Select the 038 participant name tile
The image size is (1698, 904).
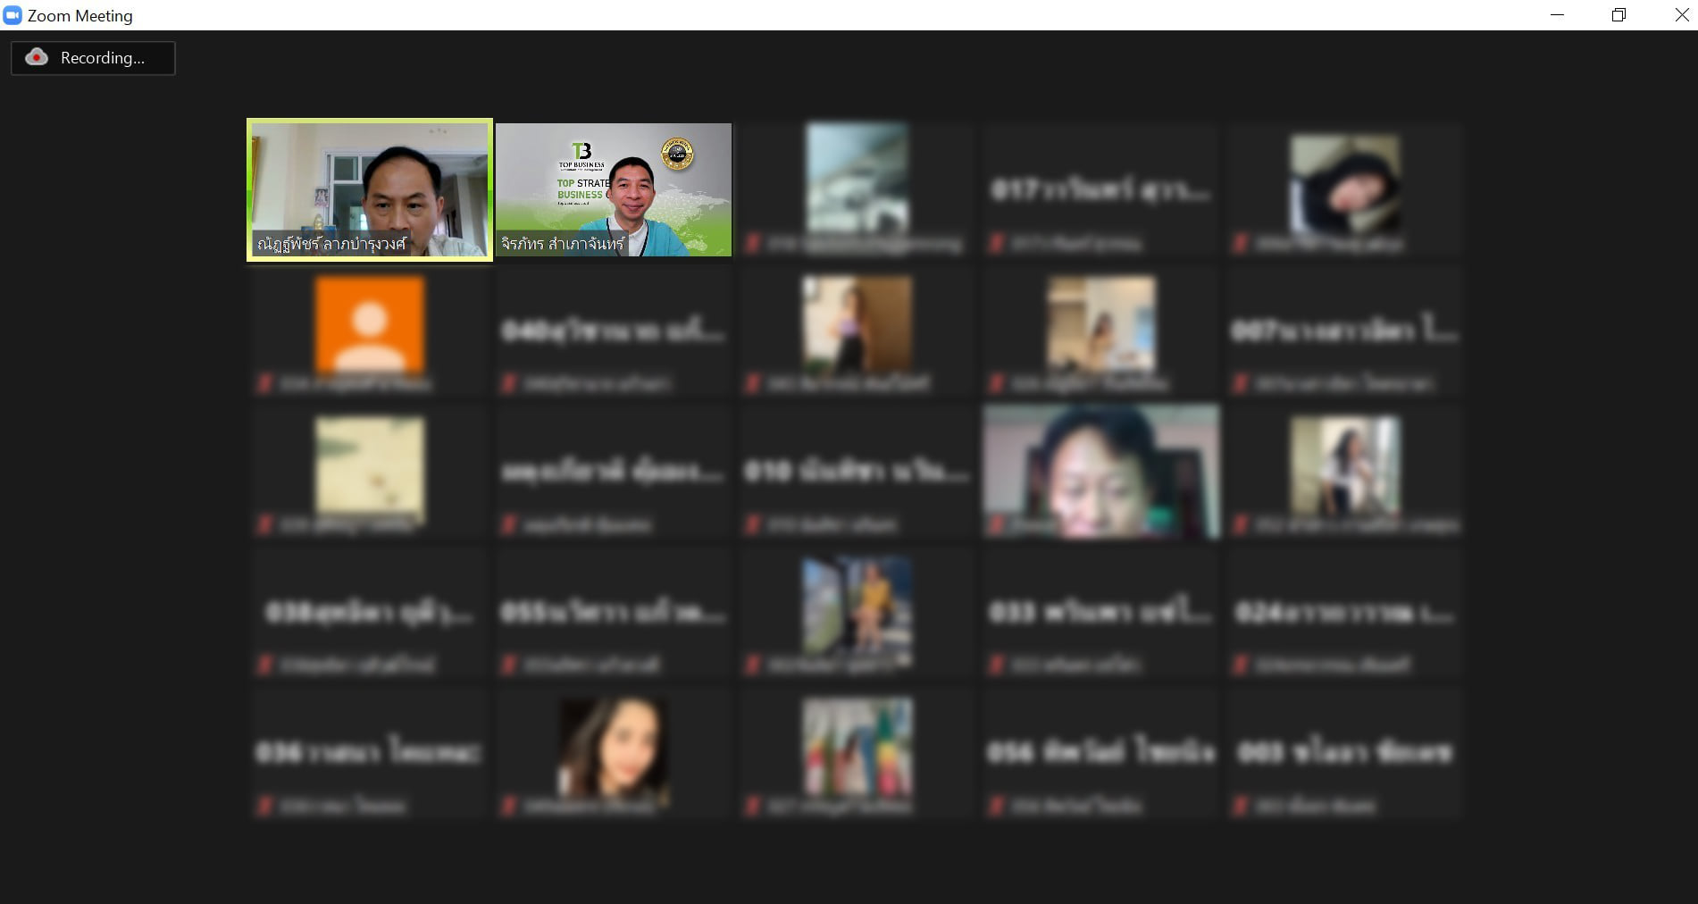370,613
